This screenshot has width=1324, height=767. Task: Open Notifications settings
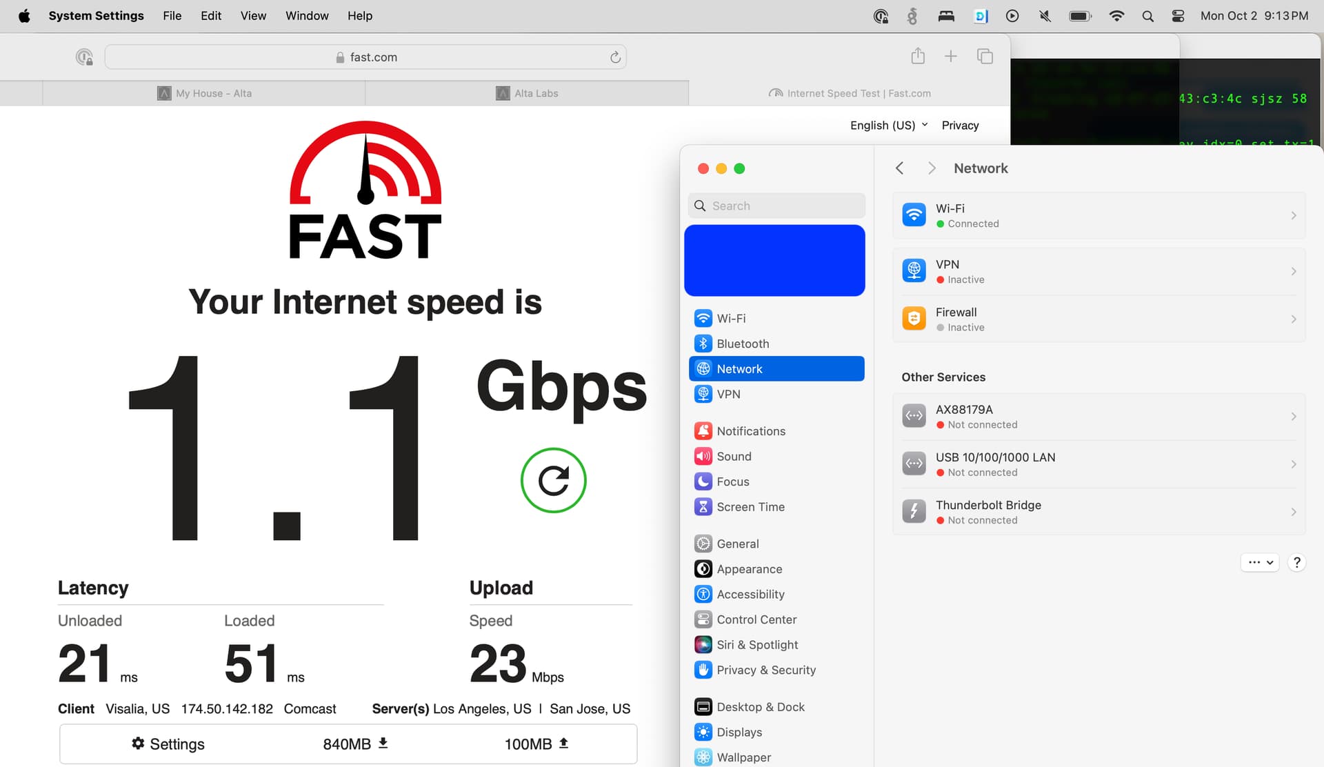point(776,431)
